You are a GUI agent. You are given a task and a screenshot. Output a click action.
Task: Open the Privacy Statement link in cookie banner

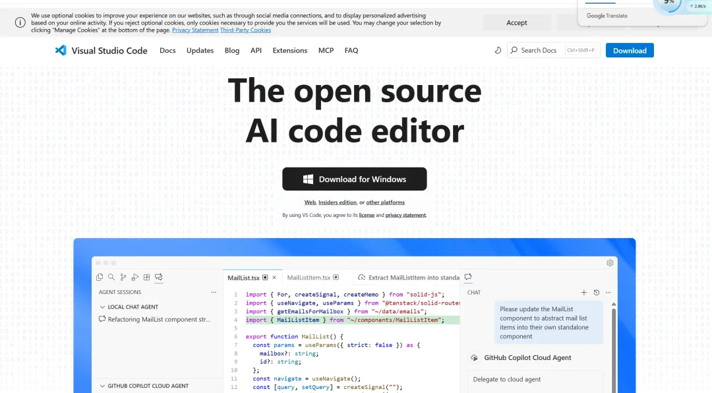[x=195, y=30]
